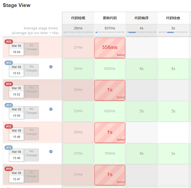Open the failed 1s cell for build #10

[x=110, y=175]
